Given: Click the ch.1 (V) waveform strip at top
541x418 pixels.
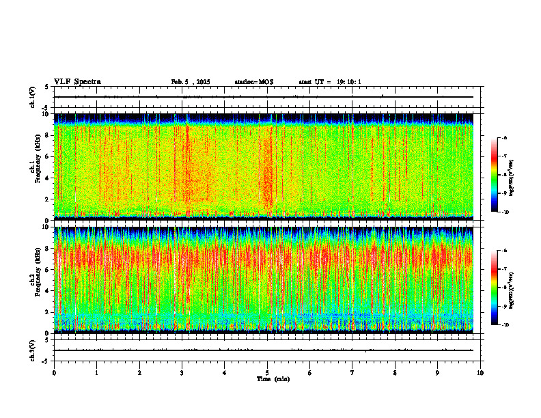Looking at the screenshot, I should tap(267, 97).
